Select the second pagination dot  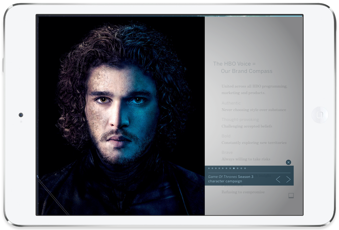(x=213, y=168)
